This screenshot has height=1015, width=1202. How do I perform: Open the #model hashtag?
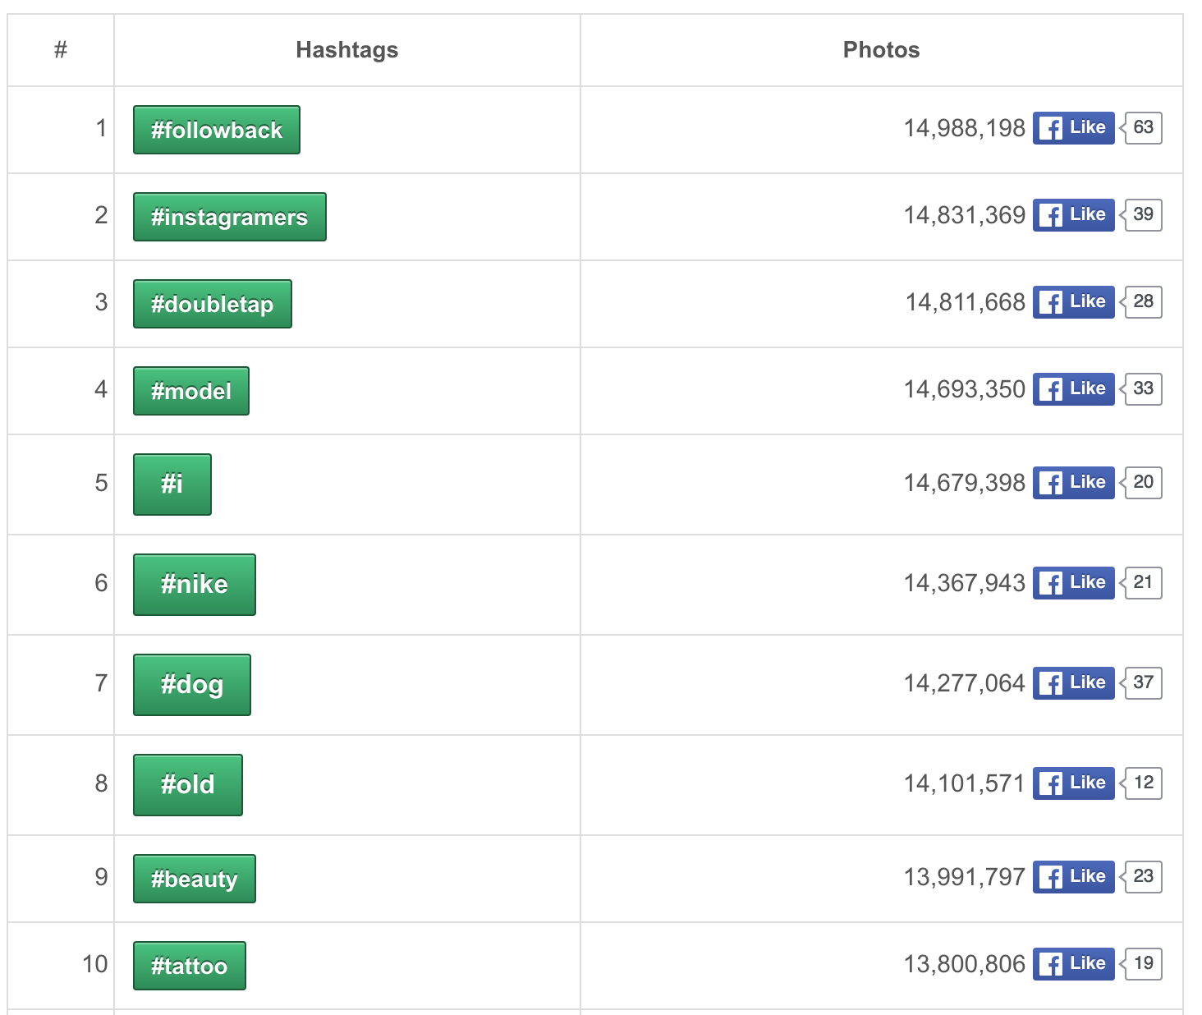pyautogui.click(x=190, y=390)
